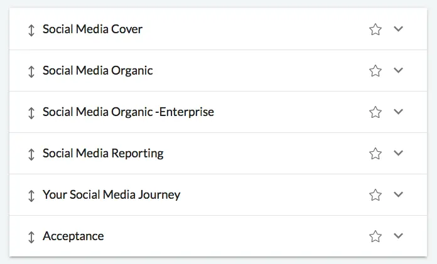Screen dimensions: 437x264
Task: Star the Social Media Organic row
Action: coord(375,70)
